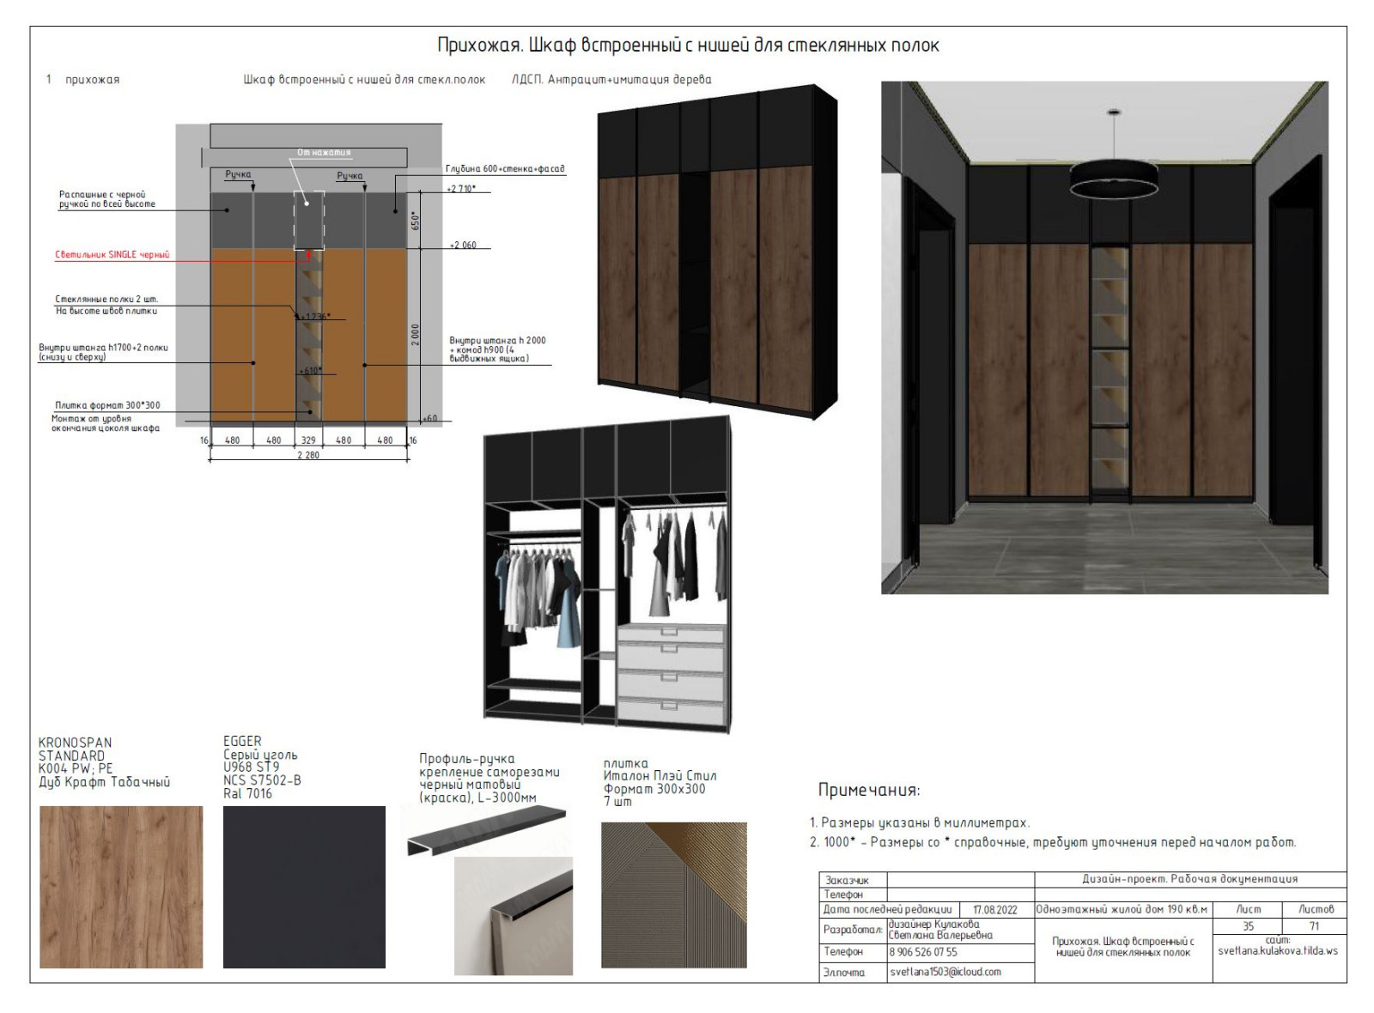
Task: Click the phone number 8 906 526 07 55
Action: pos(922,952)
